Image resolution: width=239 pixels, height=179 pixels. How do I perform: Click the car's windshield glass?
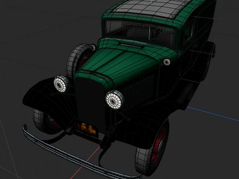(x=140, y=32)
